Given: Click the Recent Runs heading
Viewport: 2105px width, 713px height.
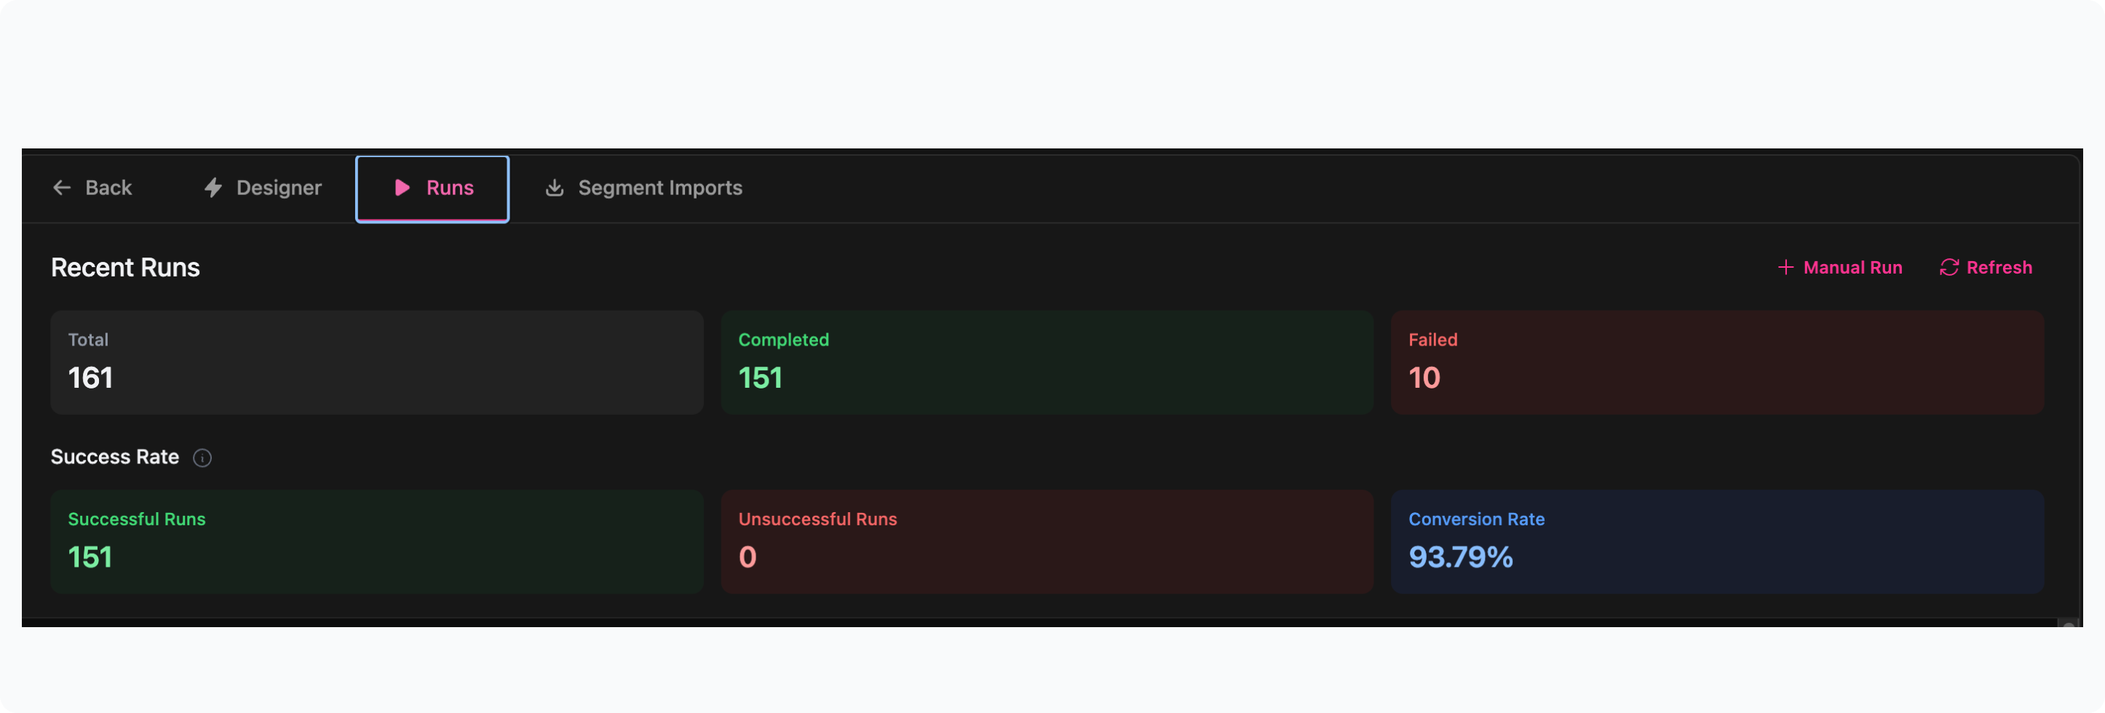Looking at the screenshot, I should pos(125,268).
